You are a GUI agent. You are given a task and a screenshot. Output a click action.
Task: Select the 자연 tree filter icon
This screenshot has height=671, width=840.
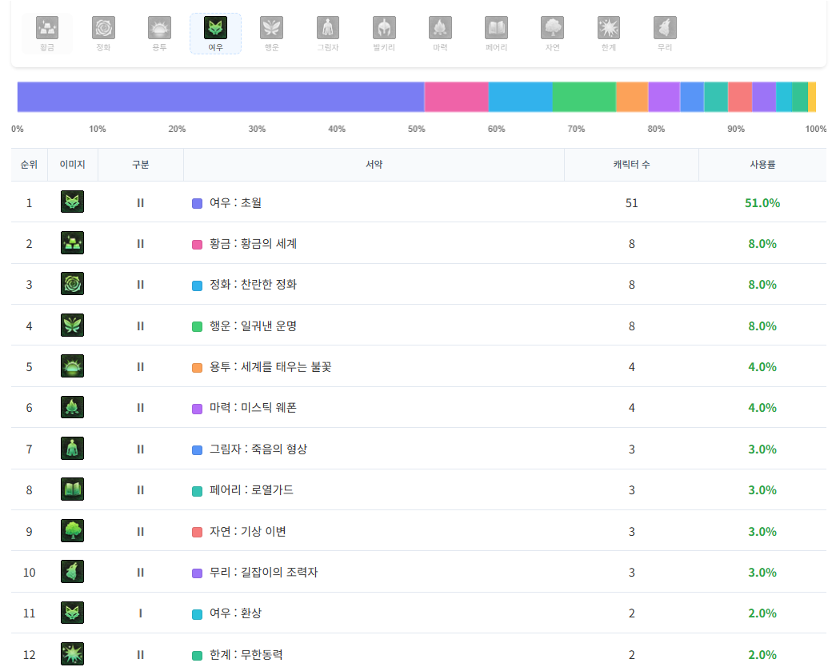(552, 28)
